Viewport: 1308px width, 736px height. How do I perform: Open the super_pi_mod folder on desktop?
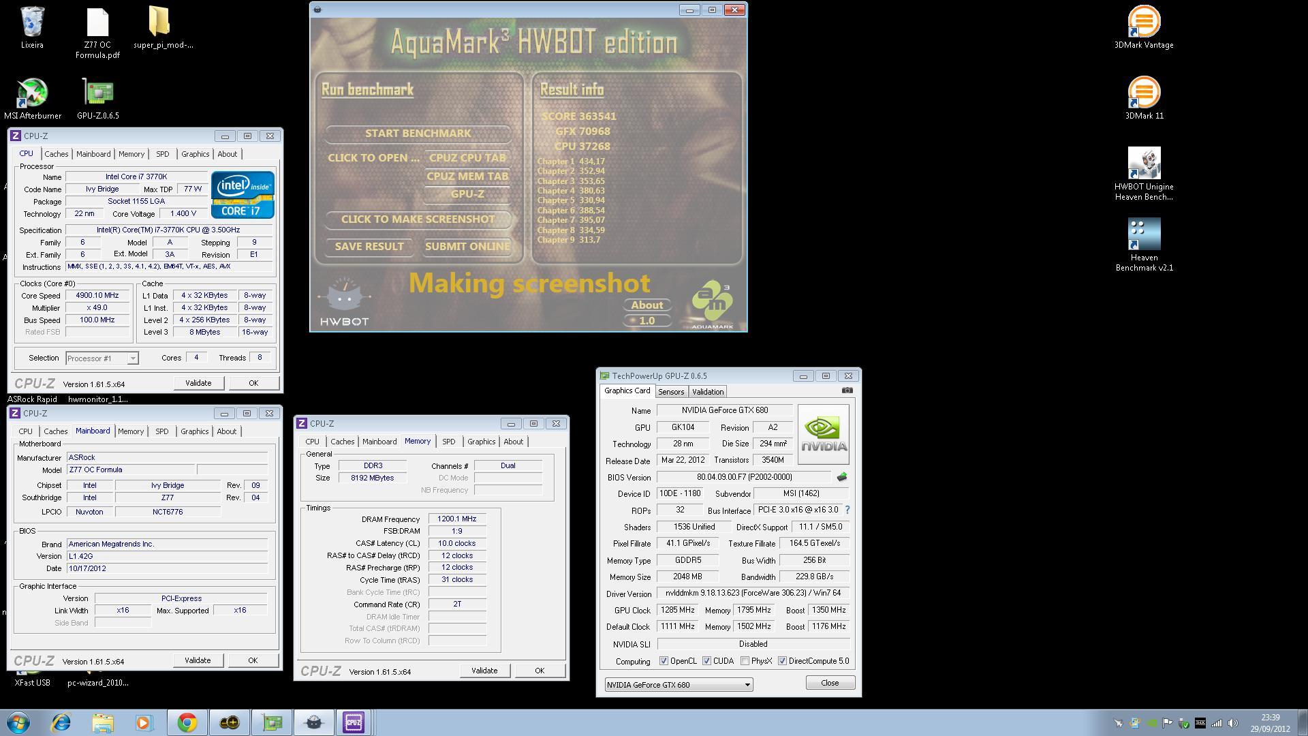[x=163, y=27]
